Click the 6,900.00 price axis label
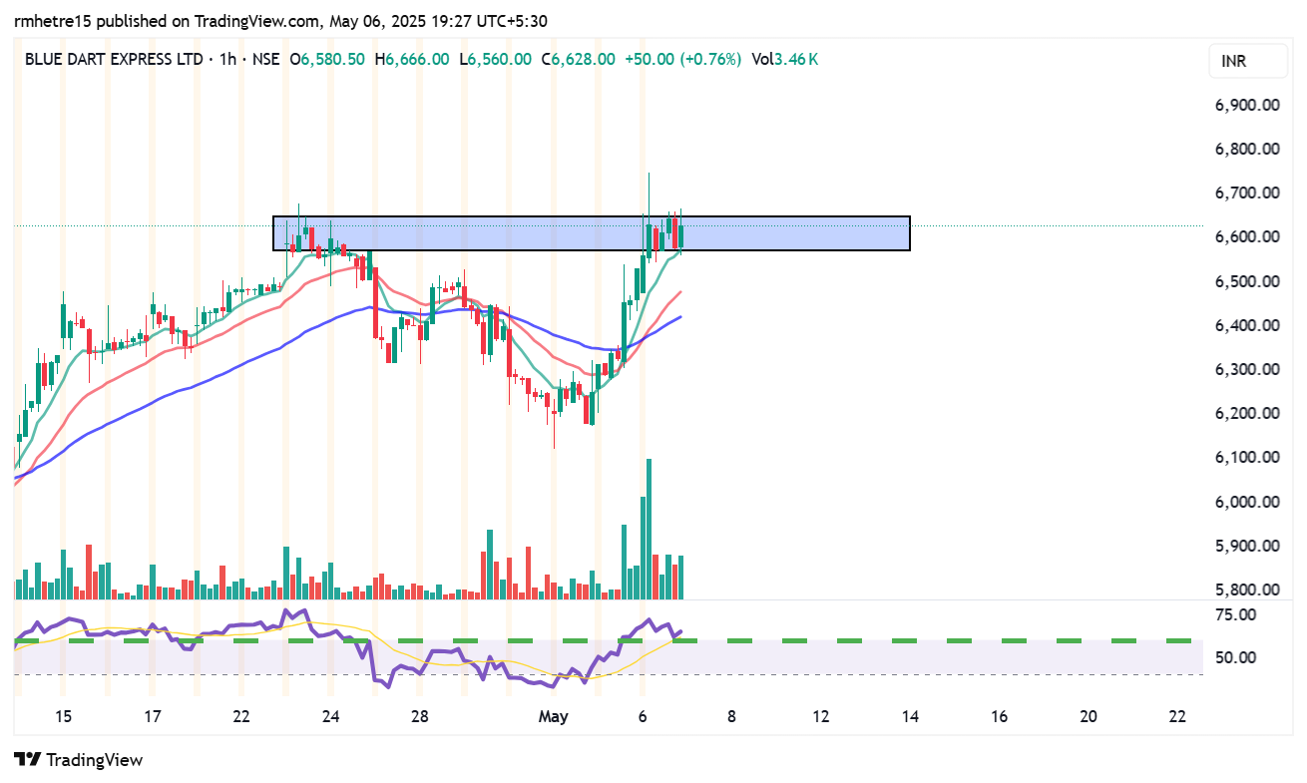 pyautogui.click(x=1247, y=105)
